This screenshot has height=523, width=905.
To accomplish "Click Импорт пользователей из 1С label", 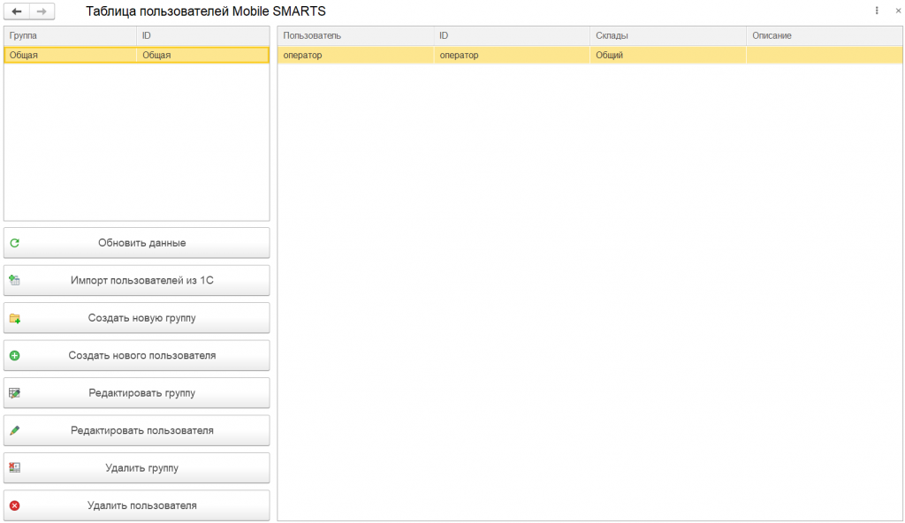I will (142, 281).
